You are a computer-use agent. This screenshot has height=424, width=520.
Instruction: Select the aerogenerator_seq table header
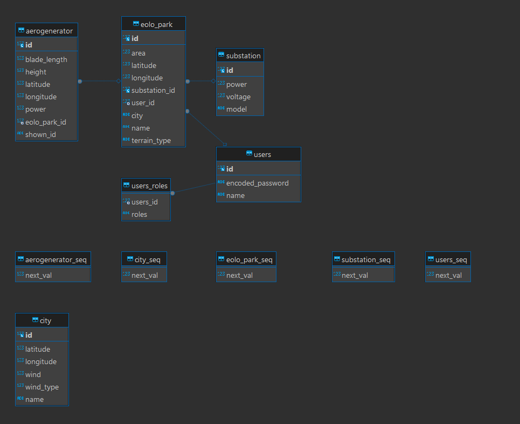click(53, 259)
